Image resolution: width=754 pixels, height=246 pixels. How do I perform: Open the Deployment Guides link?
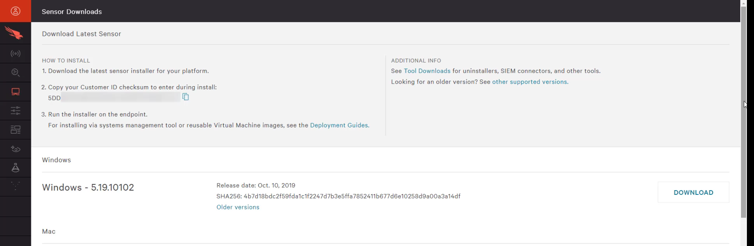click(x=339, y=125)
